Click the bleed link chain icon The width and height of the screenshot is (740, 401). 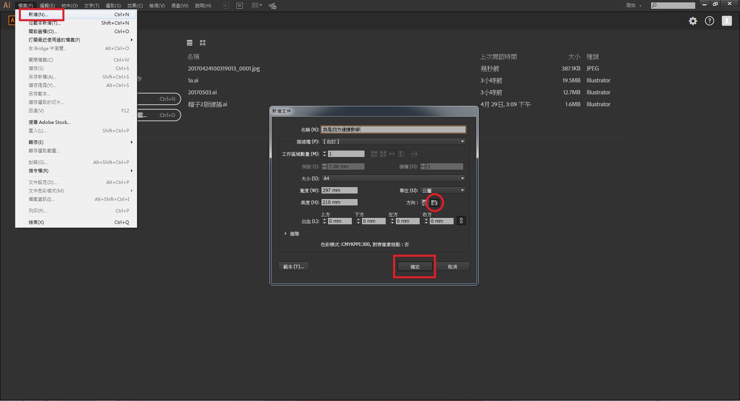pyautogui.click(x=461, y=221)
